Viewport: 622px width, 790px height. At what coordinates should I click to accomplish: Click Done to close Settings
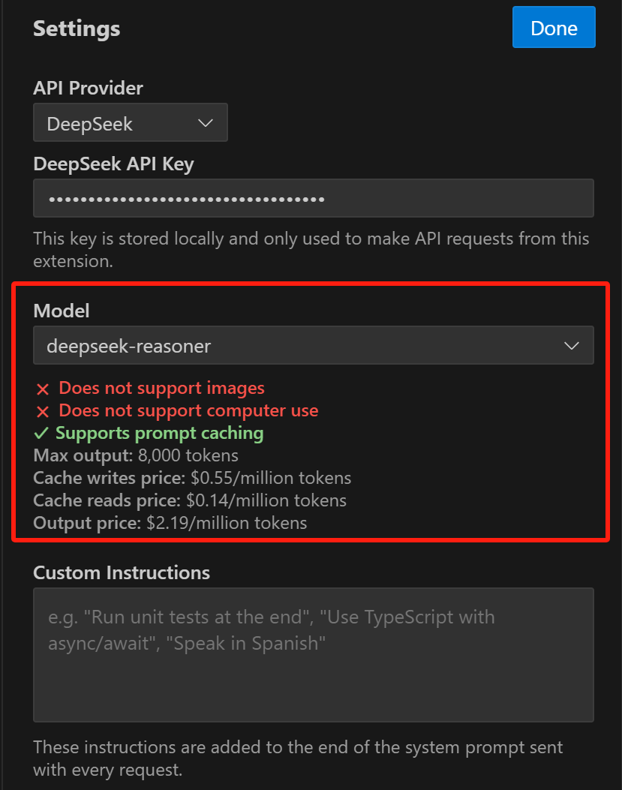(554, 27)
